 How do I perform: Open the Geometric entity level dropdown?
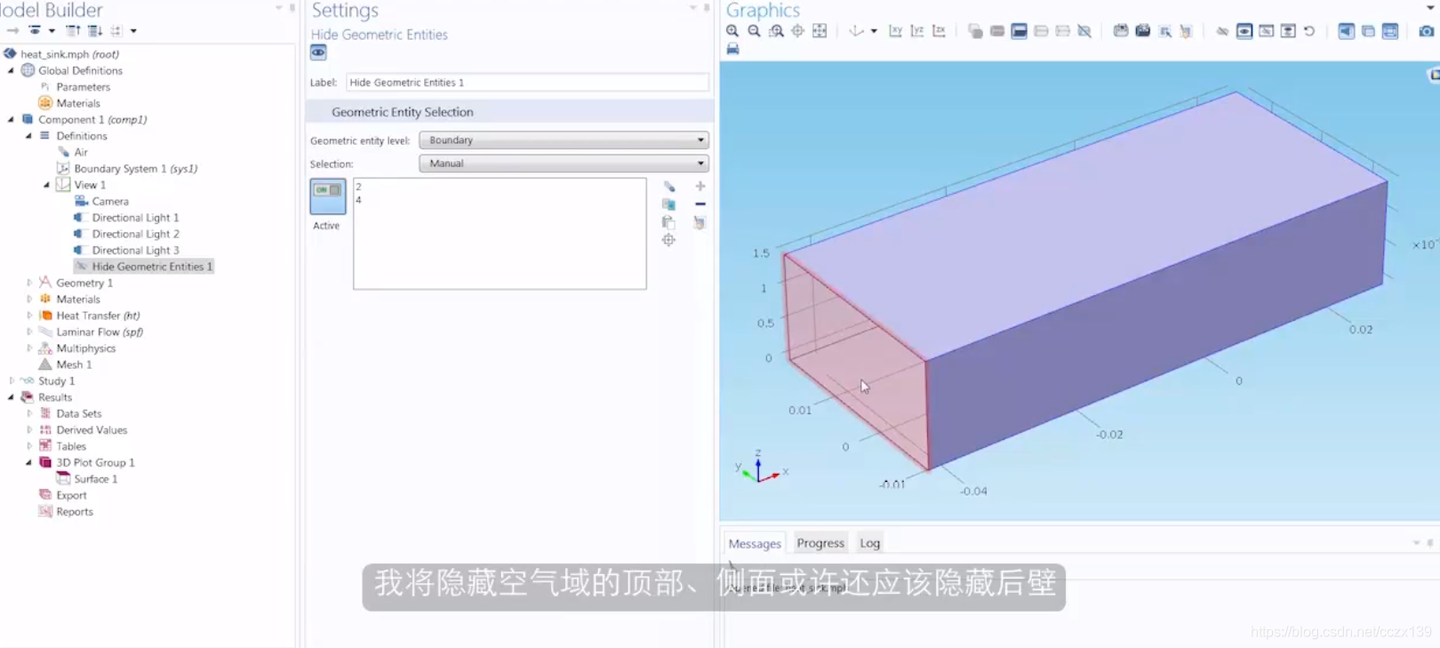tap(564, 140)
